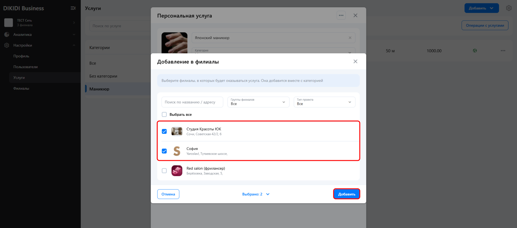Image resolution: width=517 pixels, height=228 pixels.
Task: Click the Отмена button
Action: 168,194
